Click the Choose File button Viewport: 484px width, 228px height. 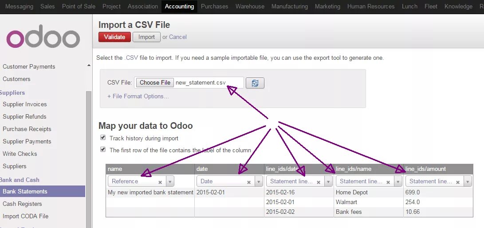(x=155, y=83)
